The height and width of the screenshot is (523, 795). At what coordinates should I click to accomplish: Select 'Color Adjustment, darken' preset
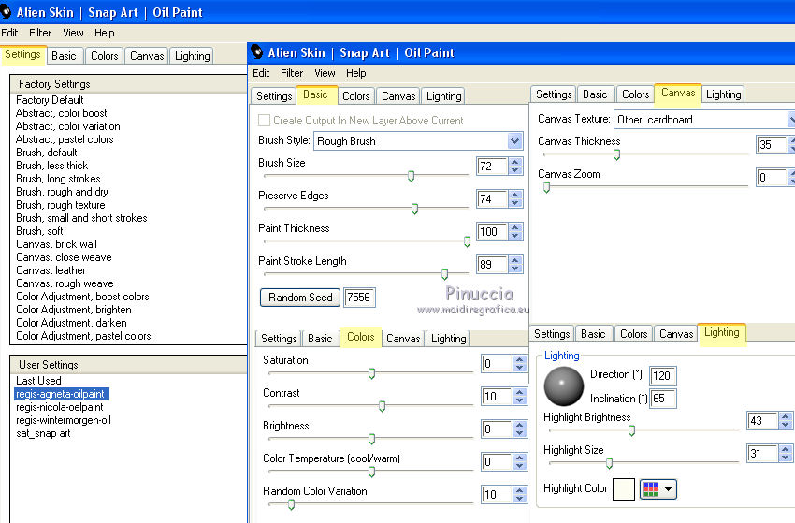click(71, 323)
